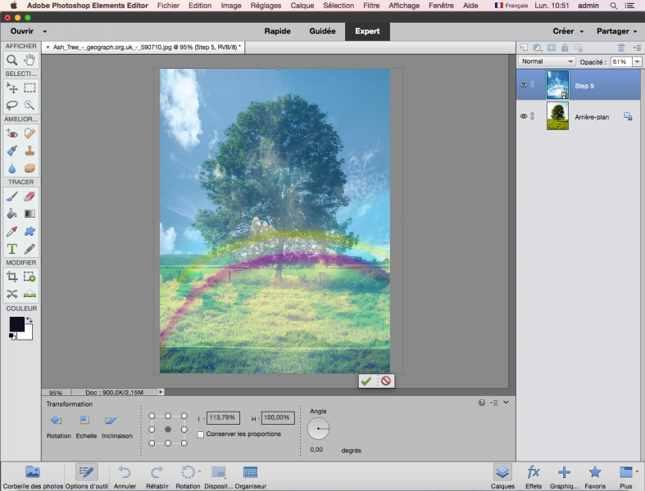
Task: Select the Content-Aware Move tool
Action: [x=12, y=294]
